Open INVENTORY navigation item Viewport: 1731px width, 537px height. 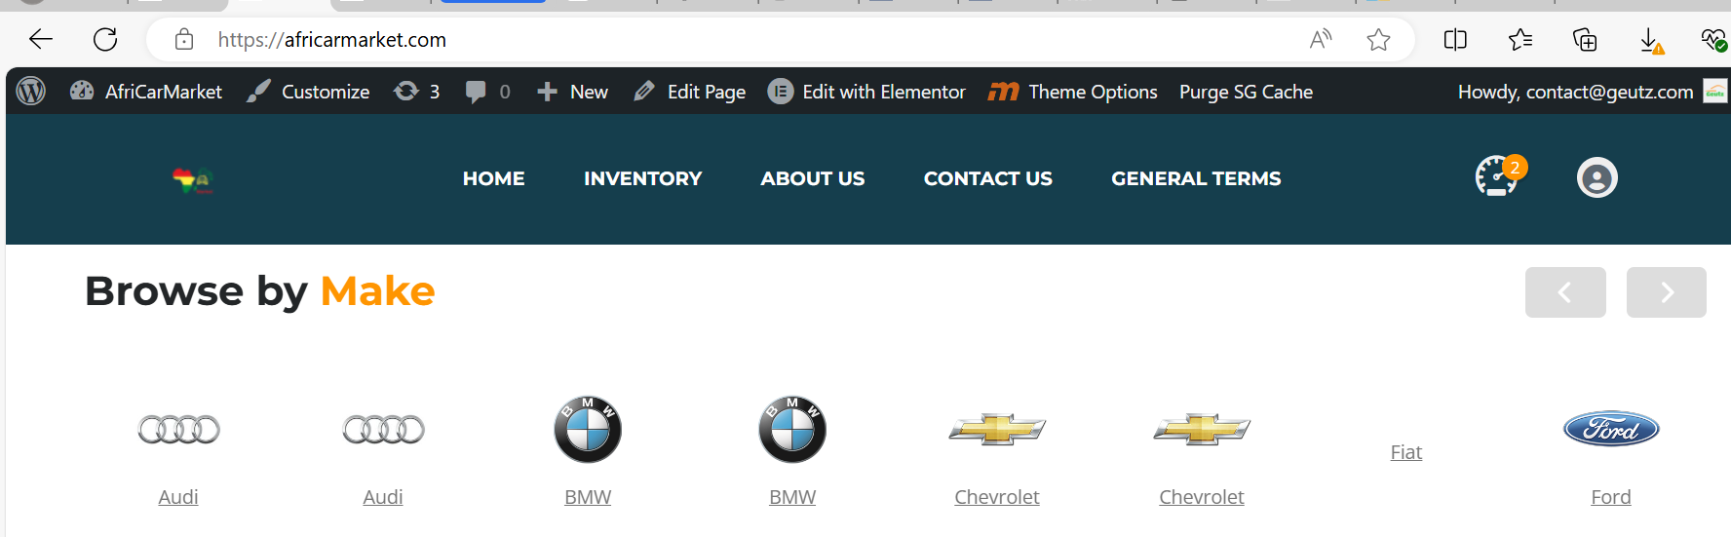tap(642, 178)
